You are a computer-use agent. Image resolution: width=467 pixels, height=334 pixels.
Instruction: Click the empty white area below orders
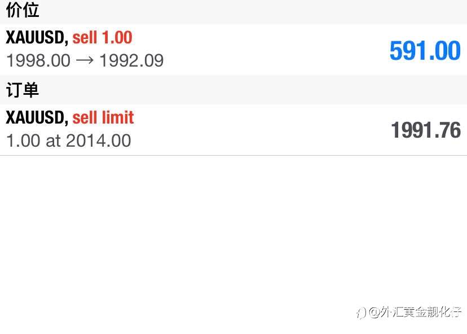233,226
